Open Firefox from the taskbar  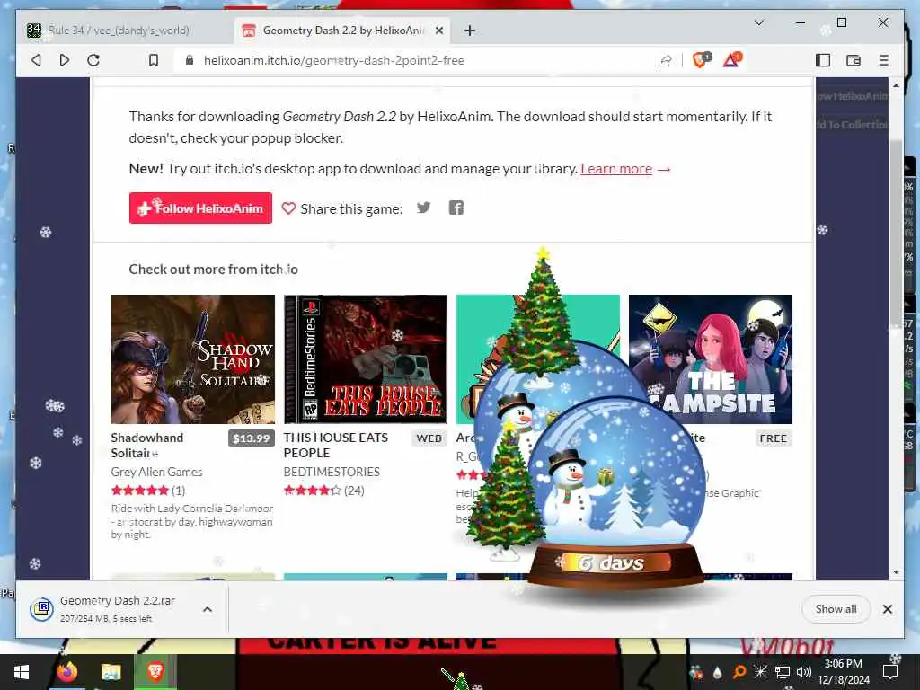coord(67,671)
